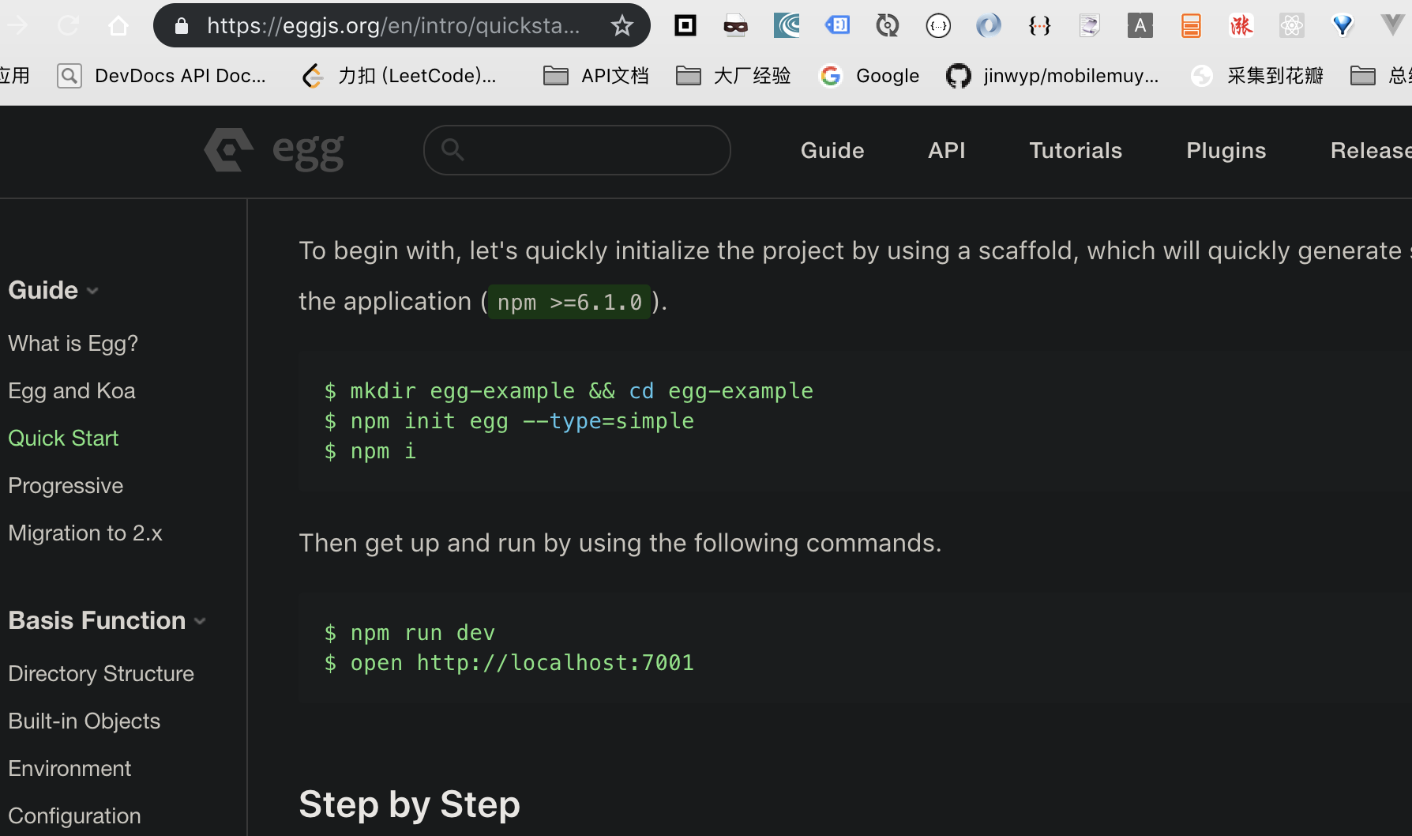Viewport: 1412px width, 836px height.
Task: Collapse the Guide sidebar section
Action: pyautogui.click(x=54, y=290)
